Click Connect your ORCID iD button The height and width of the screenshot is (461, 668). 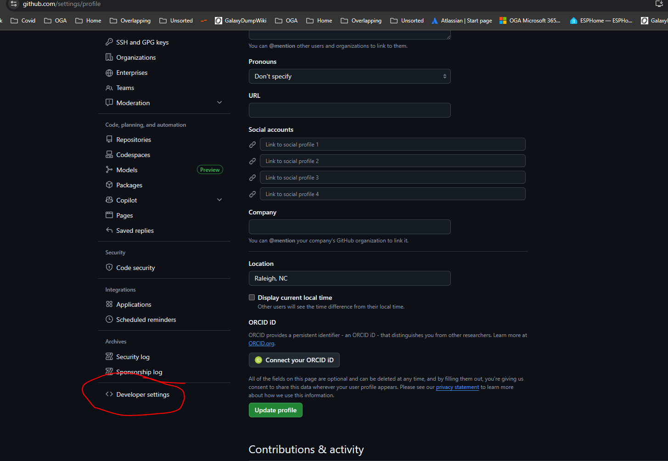(294, 360)
